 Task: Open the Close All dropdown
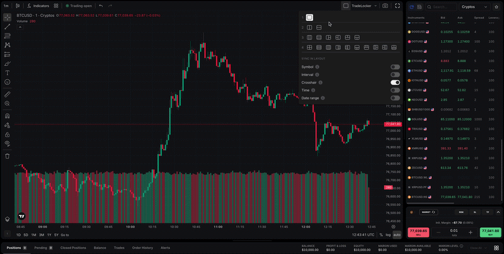click(x=478, y=248)
